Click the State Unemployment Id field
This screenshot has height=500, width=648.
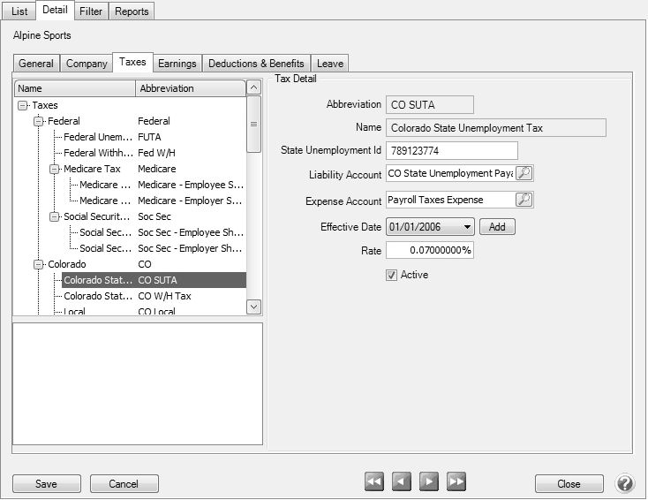coord(451,151)
